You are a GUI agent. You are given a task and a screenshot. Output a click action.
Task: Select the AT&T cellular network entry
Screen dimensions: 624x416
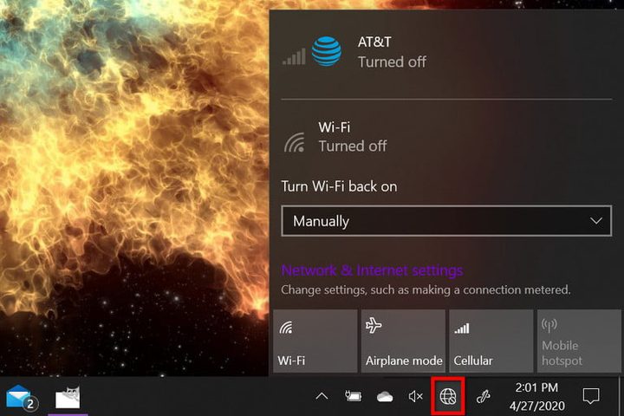coord(446,52)
